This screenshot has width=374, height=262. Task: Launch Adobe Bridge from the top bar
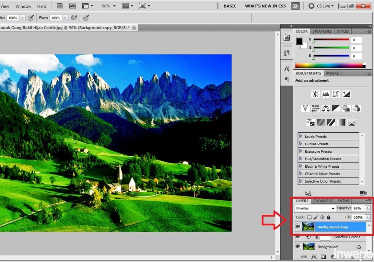tap(60, 6)
